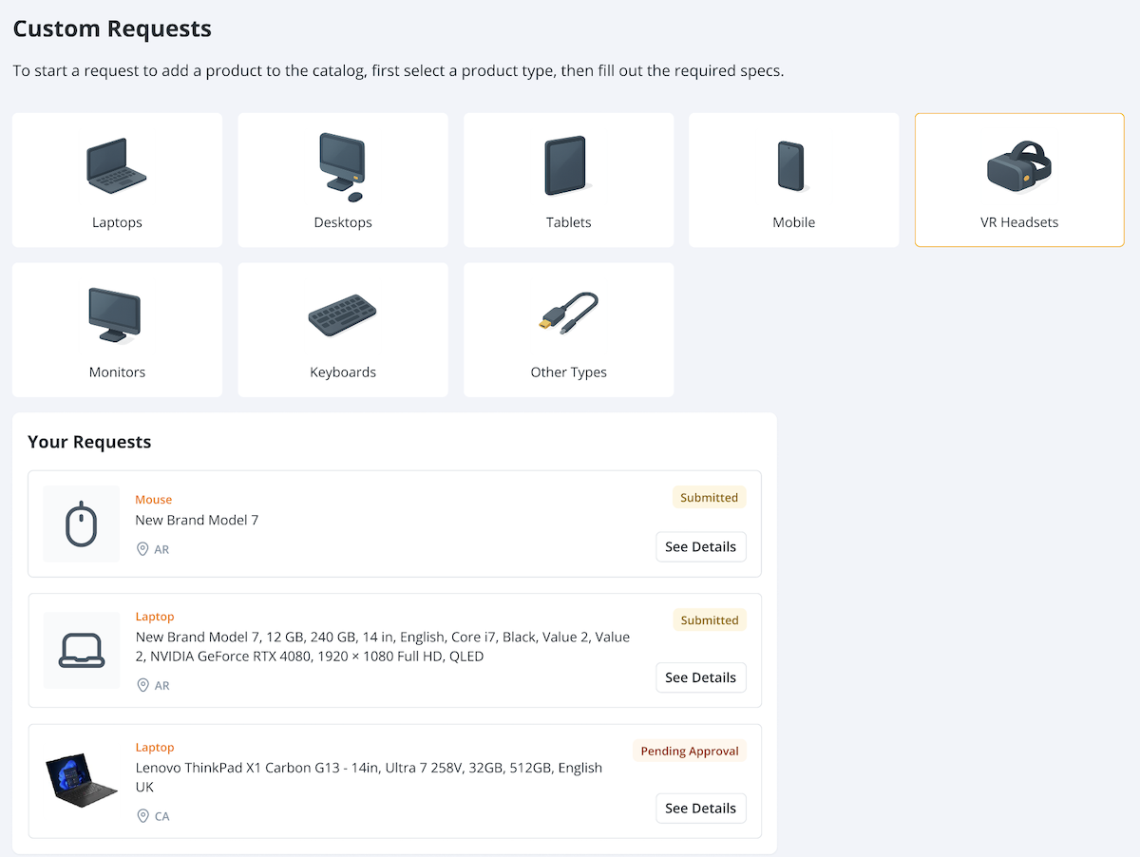Click the Submitted badge on Mouse request
This screenshot has width=1140, height=857.
[709, 498]
